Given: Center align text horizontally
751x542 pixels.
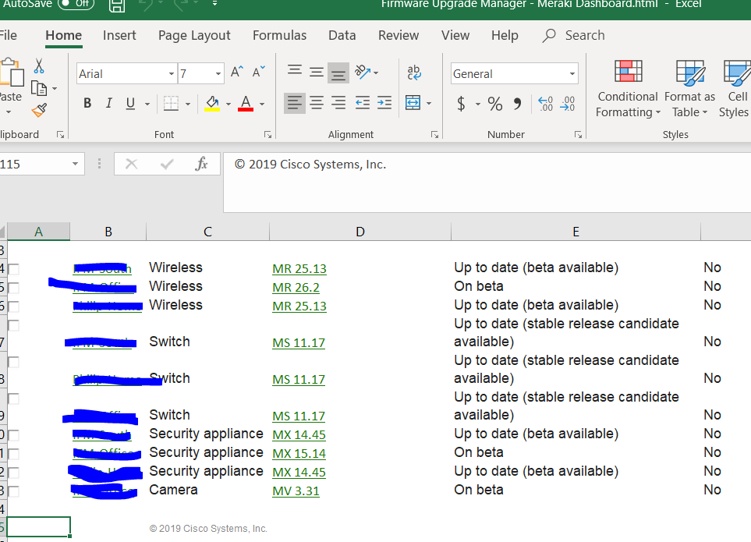Looking at the screenshot, I should tap(317, 103).
